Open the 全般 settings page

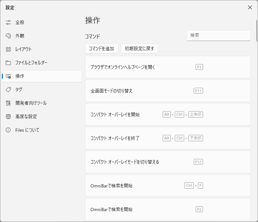click(42, 22)
